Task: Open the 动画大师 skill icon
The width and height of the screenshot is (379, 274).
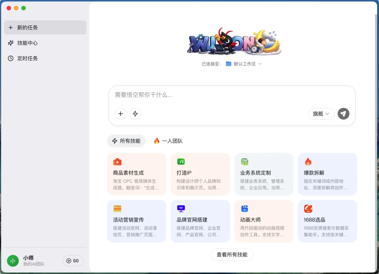Action: click(244, 209)
